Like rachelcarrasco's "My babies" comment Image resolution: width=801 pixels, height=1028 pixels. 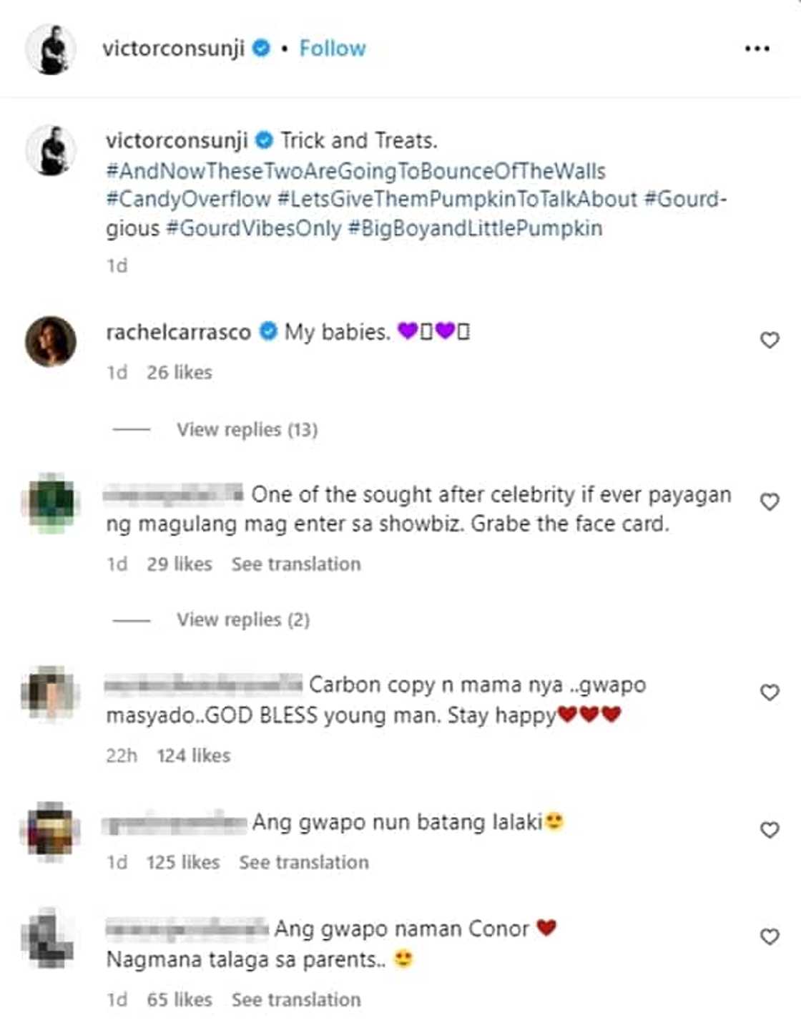770,340
